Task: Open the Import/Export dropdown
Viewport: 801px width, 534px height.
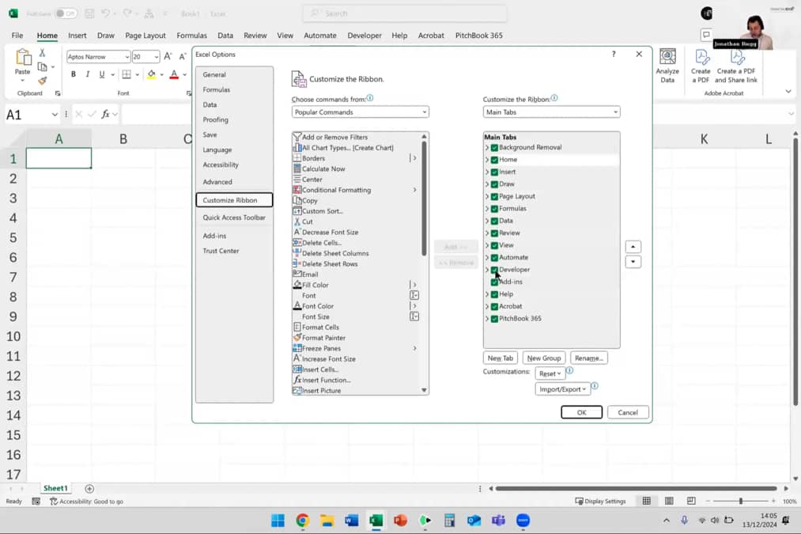Action: 562,389
